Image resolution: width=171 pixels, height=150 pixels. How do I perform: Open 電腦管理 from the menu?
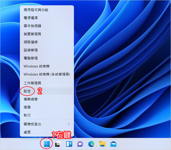(47, 58)
